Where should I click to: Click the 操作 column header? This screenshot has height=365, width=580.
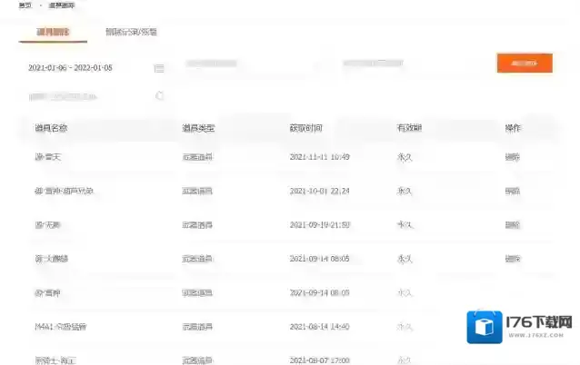pyautogui.click(x=513, y=128)
